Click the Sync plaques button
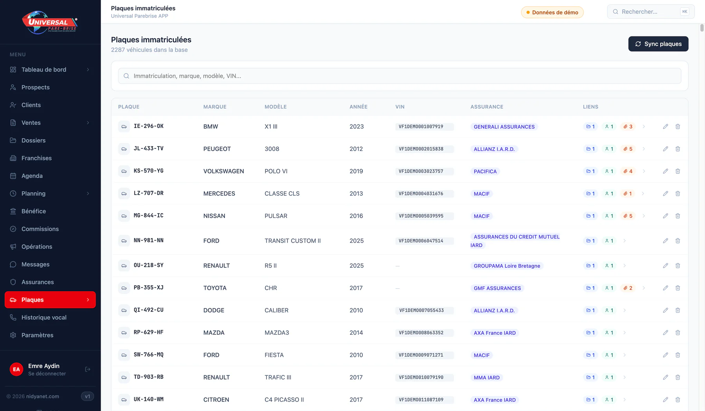 658,44
